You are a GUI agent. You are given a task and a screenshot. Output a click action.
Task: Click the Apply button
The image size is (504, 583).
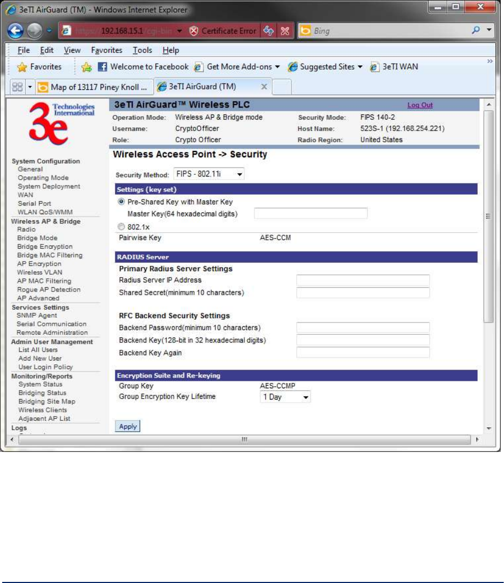pyautogui.click(x=127, y=426)
